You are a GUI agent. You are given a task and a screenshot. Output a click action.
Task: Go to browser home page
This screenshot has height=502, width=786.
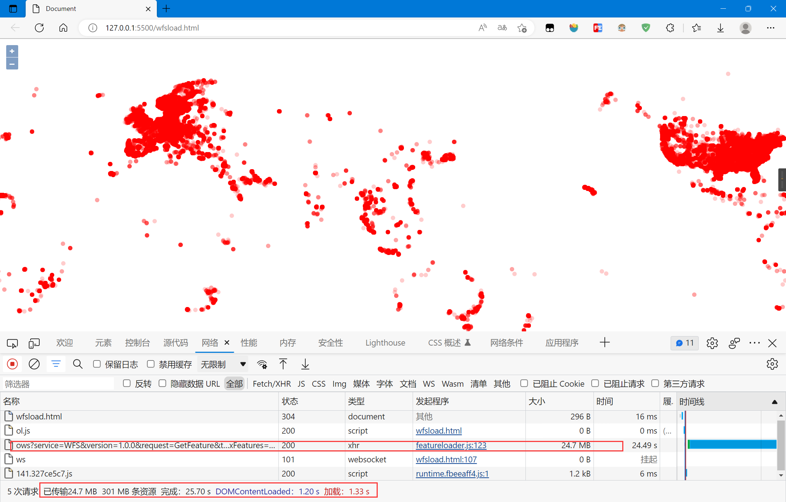point(63,28)
